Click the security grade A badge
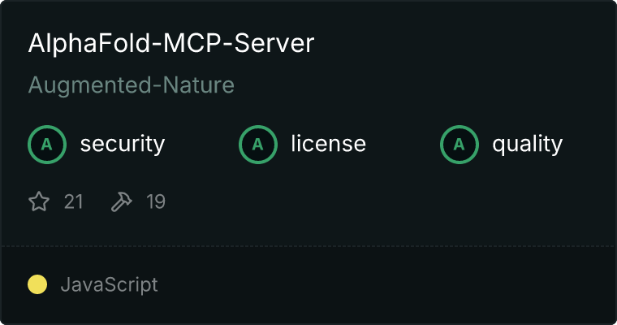The height and width of the screenshot is (325, 617). tap(47, 145)
